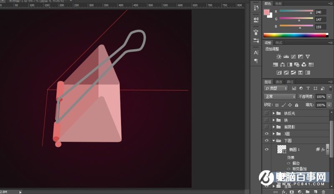The height and width of the screenshot is (194, 334).
Task: Show the 前阴影 group layer
Action: [x=266, y=127]
